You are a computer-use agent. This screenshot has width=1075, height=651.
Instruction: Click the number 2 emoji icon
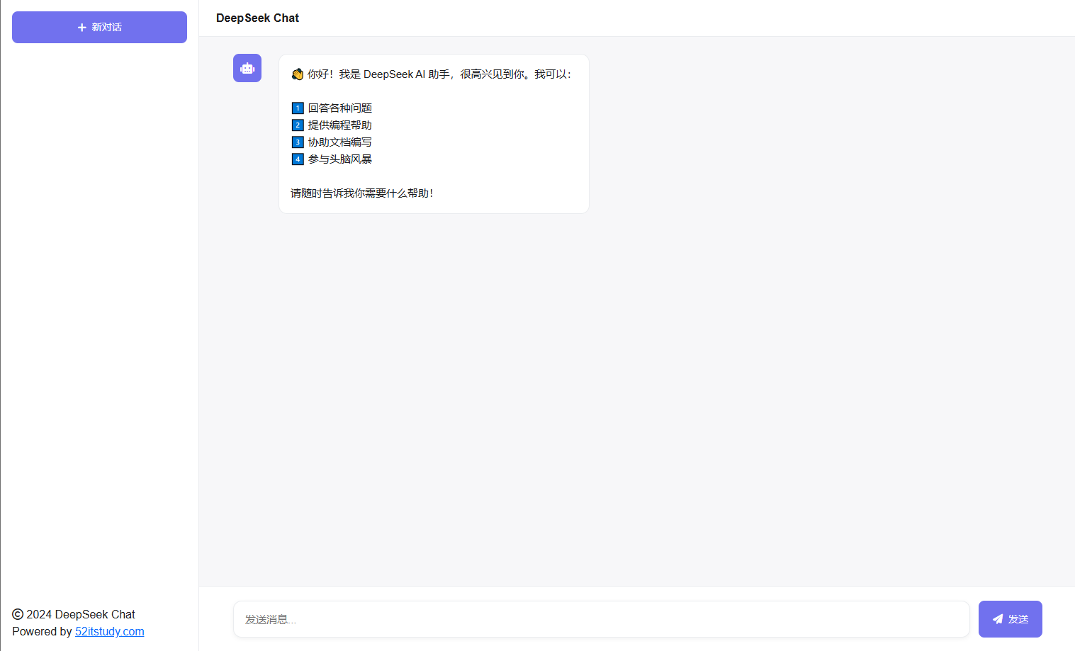pyautogui.click(x=298, y=125)
